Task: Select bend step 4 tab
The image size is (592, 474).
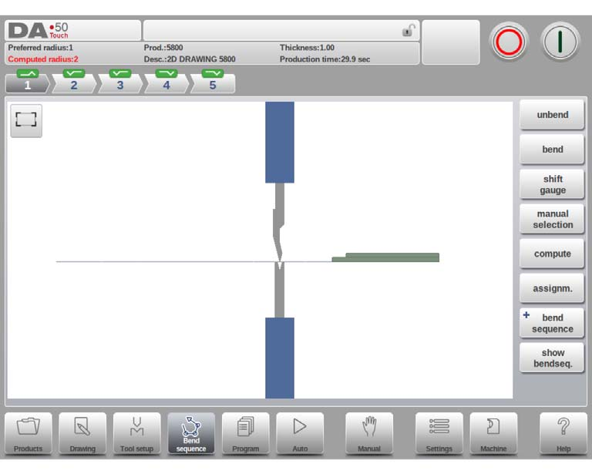Action: [166, 82]
